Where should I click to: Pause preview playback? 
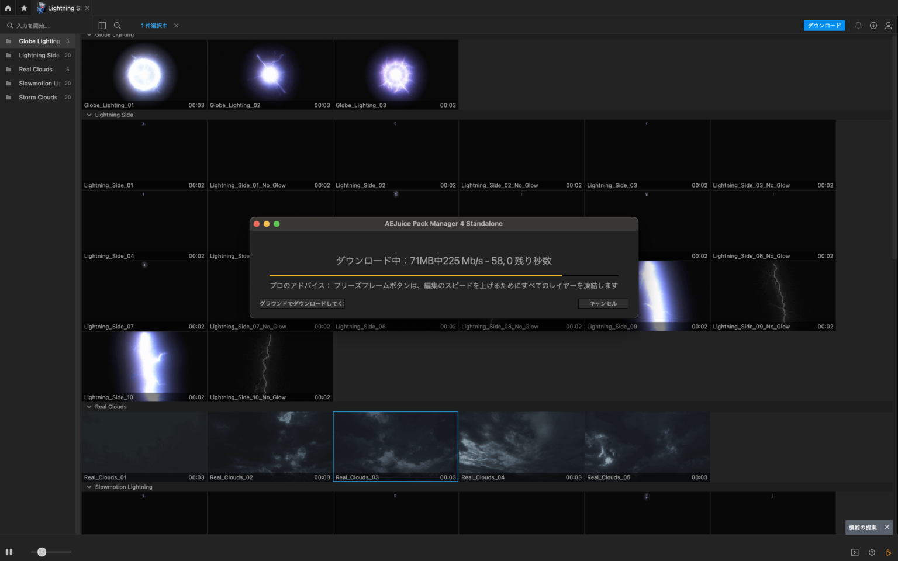coord(9,552)
